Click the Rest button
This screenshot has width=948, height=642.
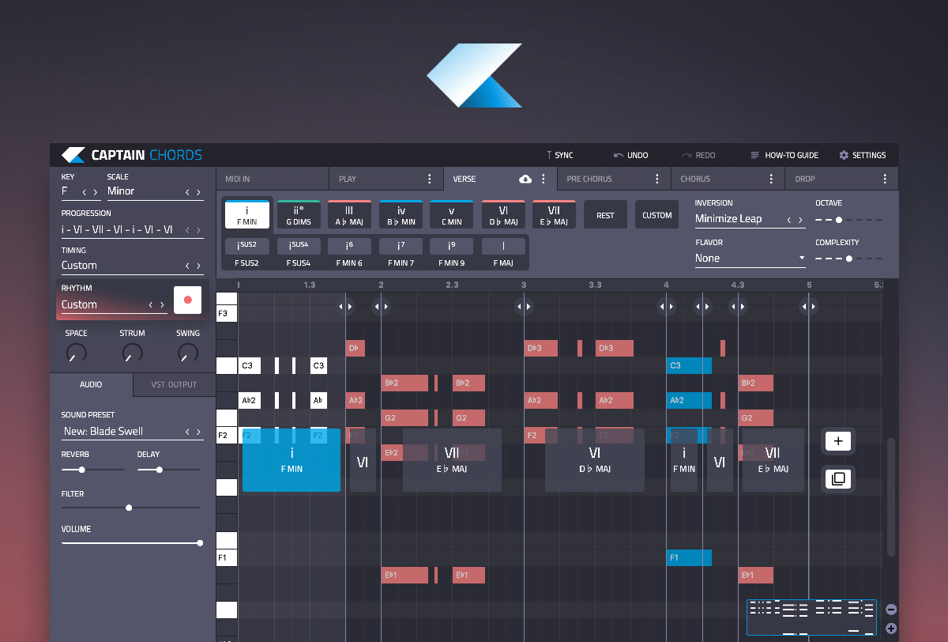tap(605, 215)
